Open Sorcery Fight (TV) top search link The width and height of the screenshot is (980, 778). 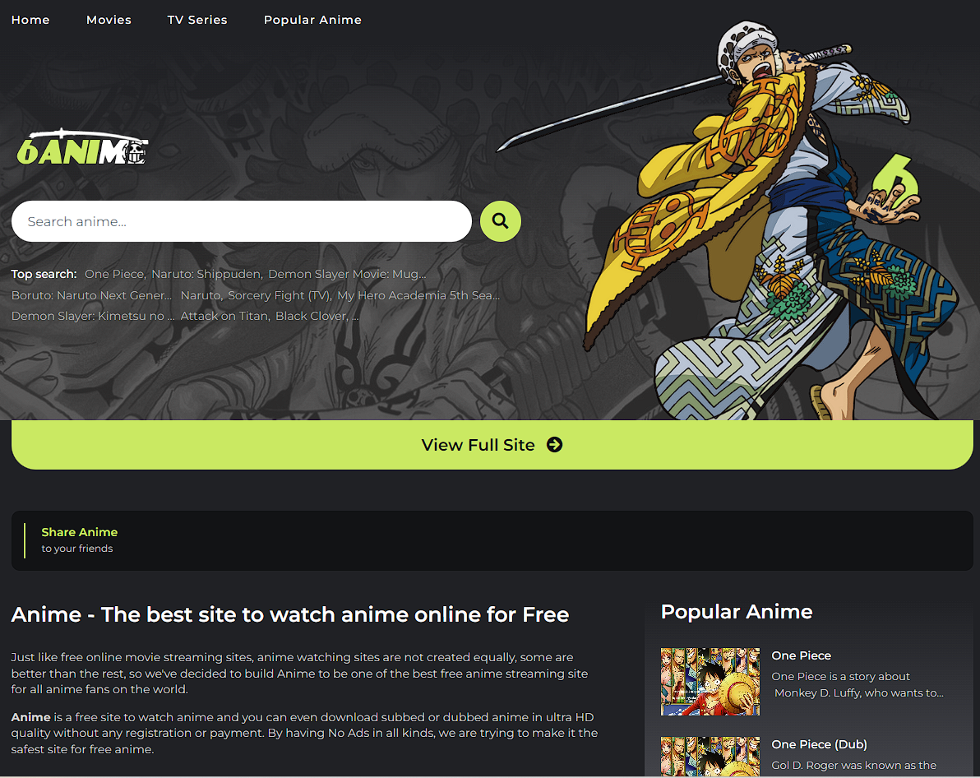tap(279, 295)
